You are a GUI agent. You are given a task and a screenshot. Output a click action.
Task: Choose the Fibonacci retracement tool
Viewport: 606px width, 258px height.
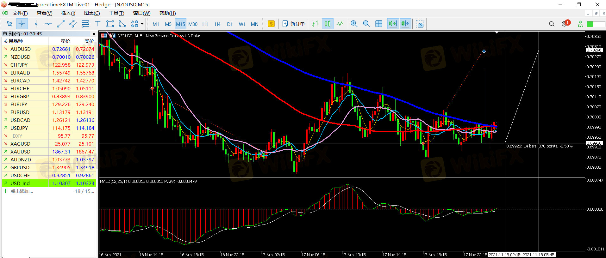coord(85,24)
